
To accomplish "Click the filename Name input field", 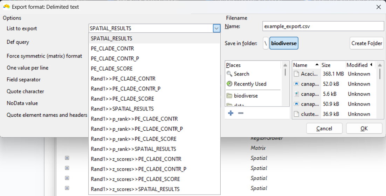I will [x=323, y=26].
